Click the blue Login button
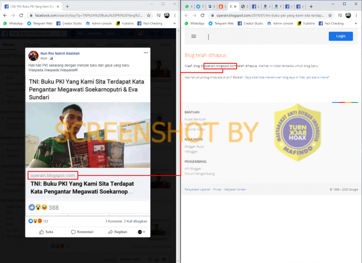Screen dimensions: 362x263 341,36
